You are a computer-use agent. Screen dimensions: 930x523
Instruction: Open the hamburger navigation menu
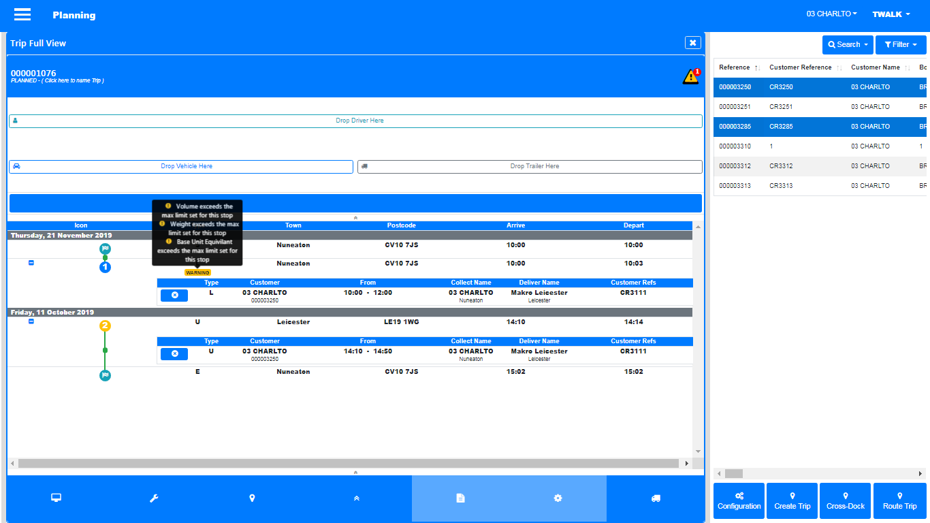[x=22, y=14]
